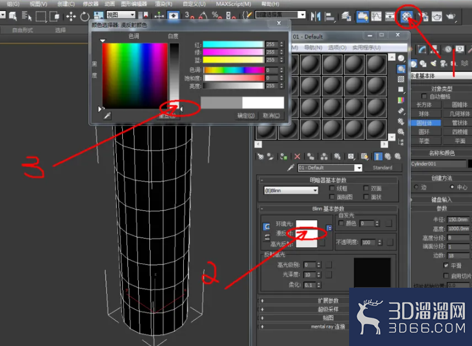472x346 pixels.
Task: Click 取消(C) in the color selector
Action: click(271, 115)
